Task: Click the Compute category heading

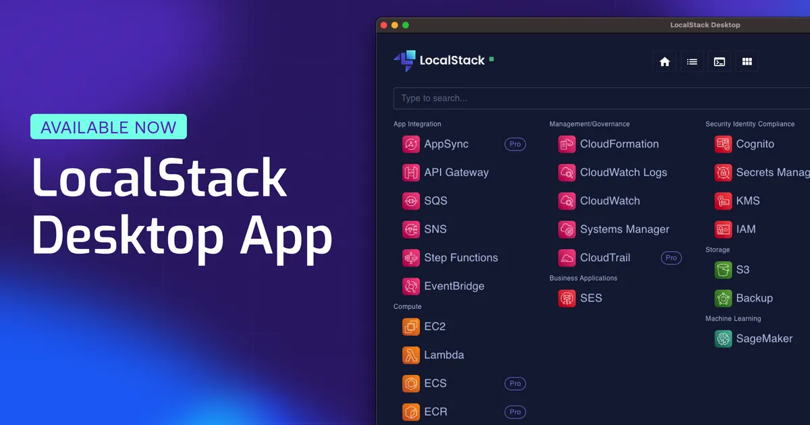Action: coord(408,306)
